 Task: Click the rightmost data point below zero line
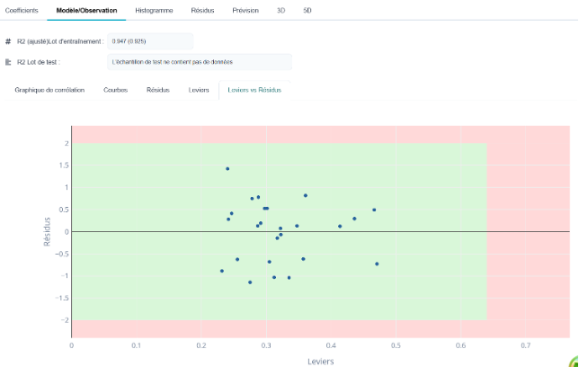pyautogui.click(x=377, y=264)
